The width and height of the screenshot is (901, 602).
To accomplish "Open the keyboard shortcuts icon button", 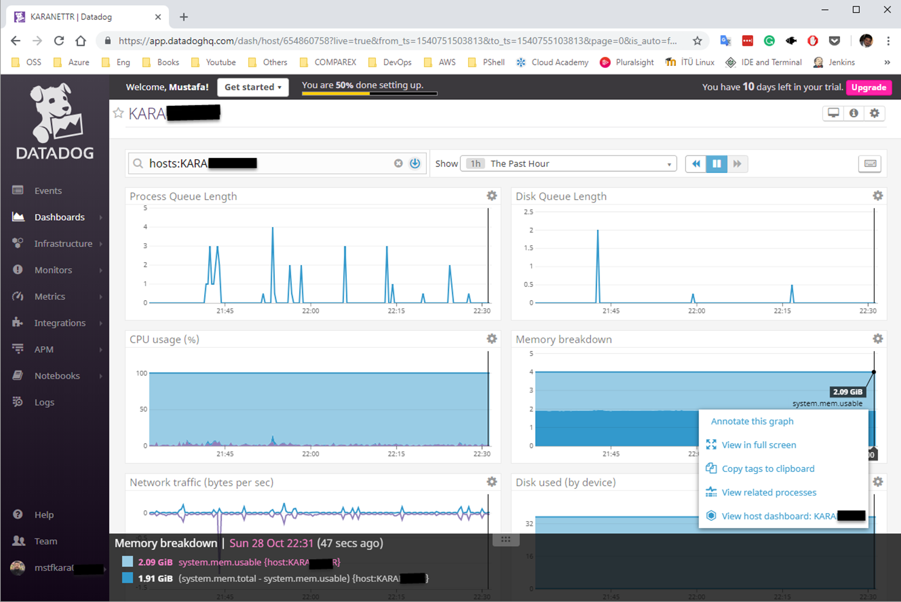I will (870, 164).
